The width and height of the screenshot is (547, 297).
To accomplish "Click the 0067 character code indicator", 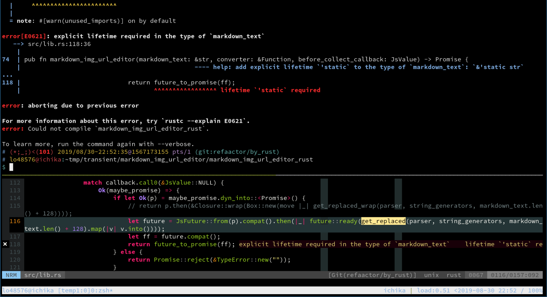I will coord(476,275).
